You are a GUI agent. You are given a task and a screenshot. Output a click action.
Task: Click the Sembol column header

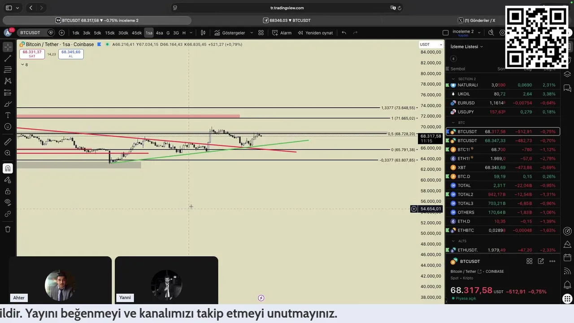(x=457, y=69)
